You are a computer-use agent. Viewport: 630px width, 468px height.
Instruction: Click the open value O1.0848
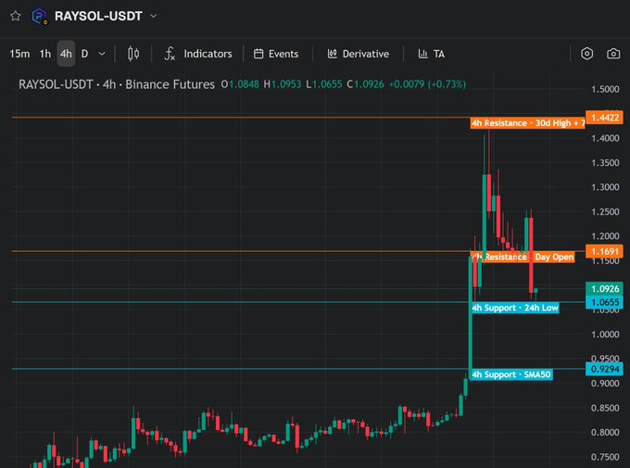pyautogui.click(x=240, y=84)
